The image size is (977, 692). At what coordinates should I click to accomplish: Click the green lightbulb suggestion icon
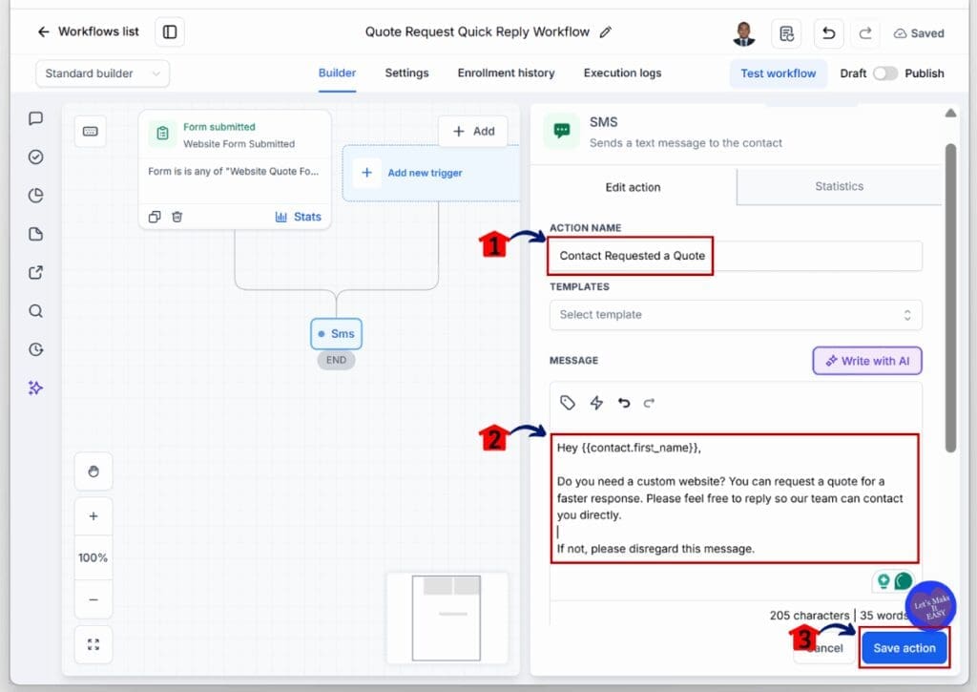(x=883, y=581)
